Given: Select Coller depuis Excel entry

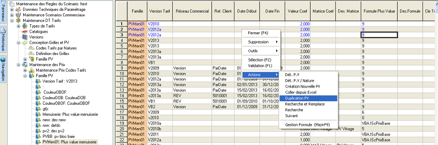Looking at the screenshot, I should [308, 92].
